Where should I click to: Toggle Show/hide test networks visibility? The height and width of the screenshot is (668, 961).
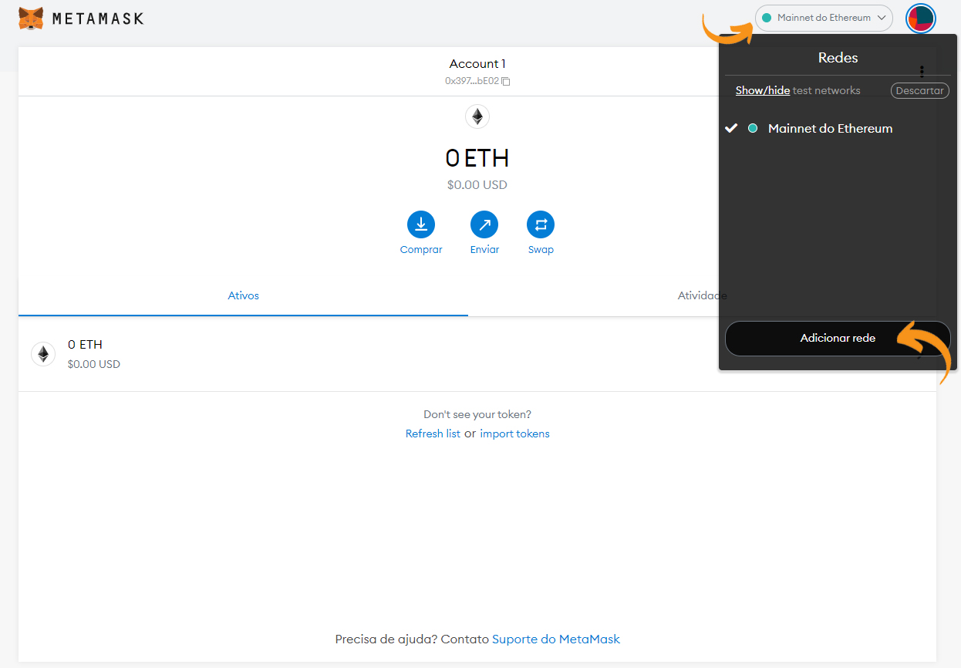pyautogui.click(x=762, y=90)
